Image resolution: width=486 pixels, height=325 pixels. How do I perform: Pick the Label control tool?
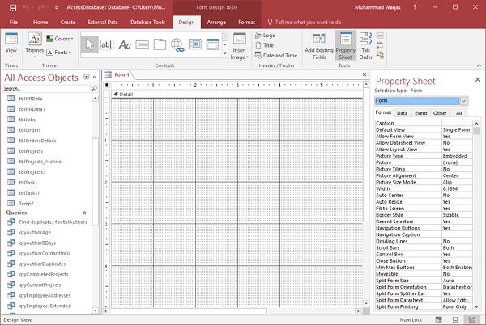pyautogui.click(x=126, y=44)
